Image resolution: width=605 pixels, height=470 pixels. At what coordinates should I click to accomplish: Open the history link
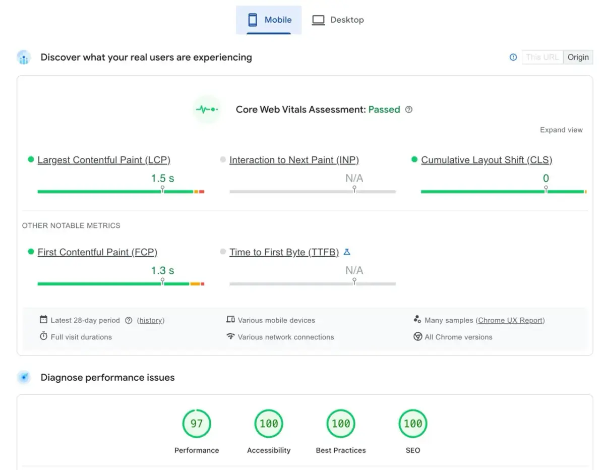(151, 320)
